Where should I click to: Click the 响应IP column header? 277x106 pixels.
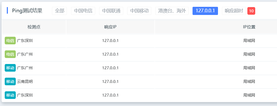pyautogui.click(x=110, y=27)
